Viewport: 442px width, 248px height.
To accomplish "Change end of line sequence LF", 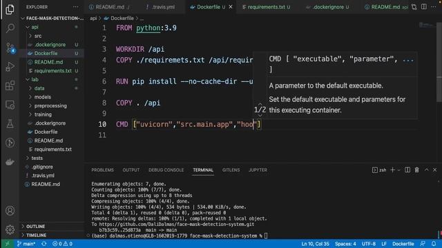I will [384, 244].
